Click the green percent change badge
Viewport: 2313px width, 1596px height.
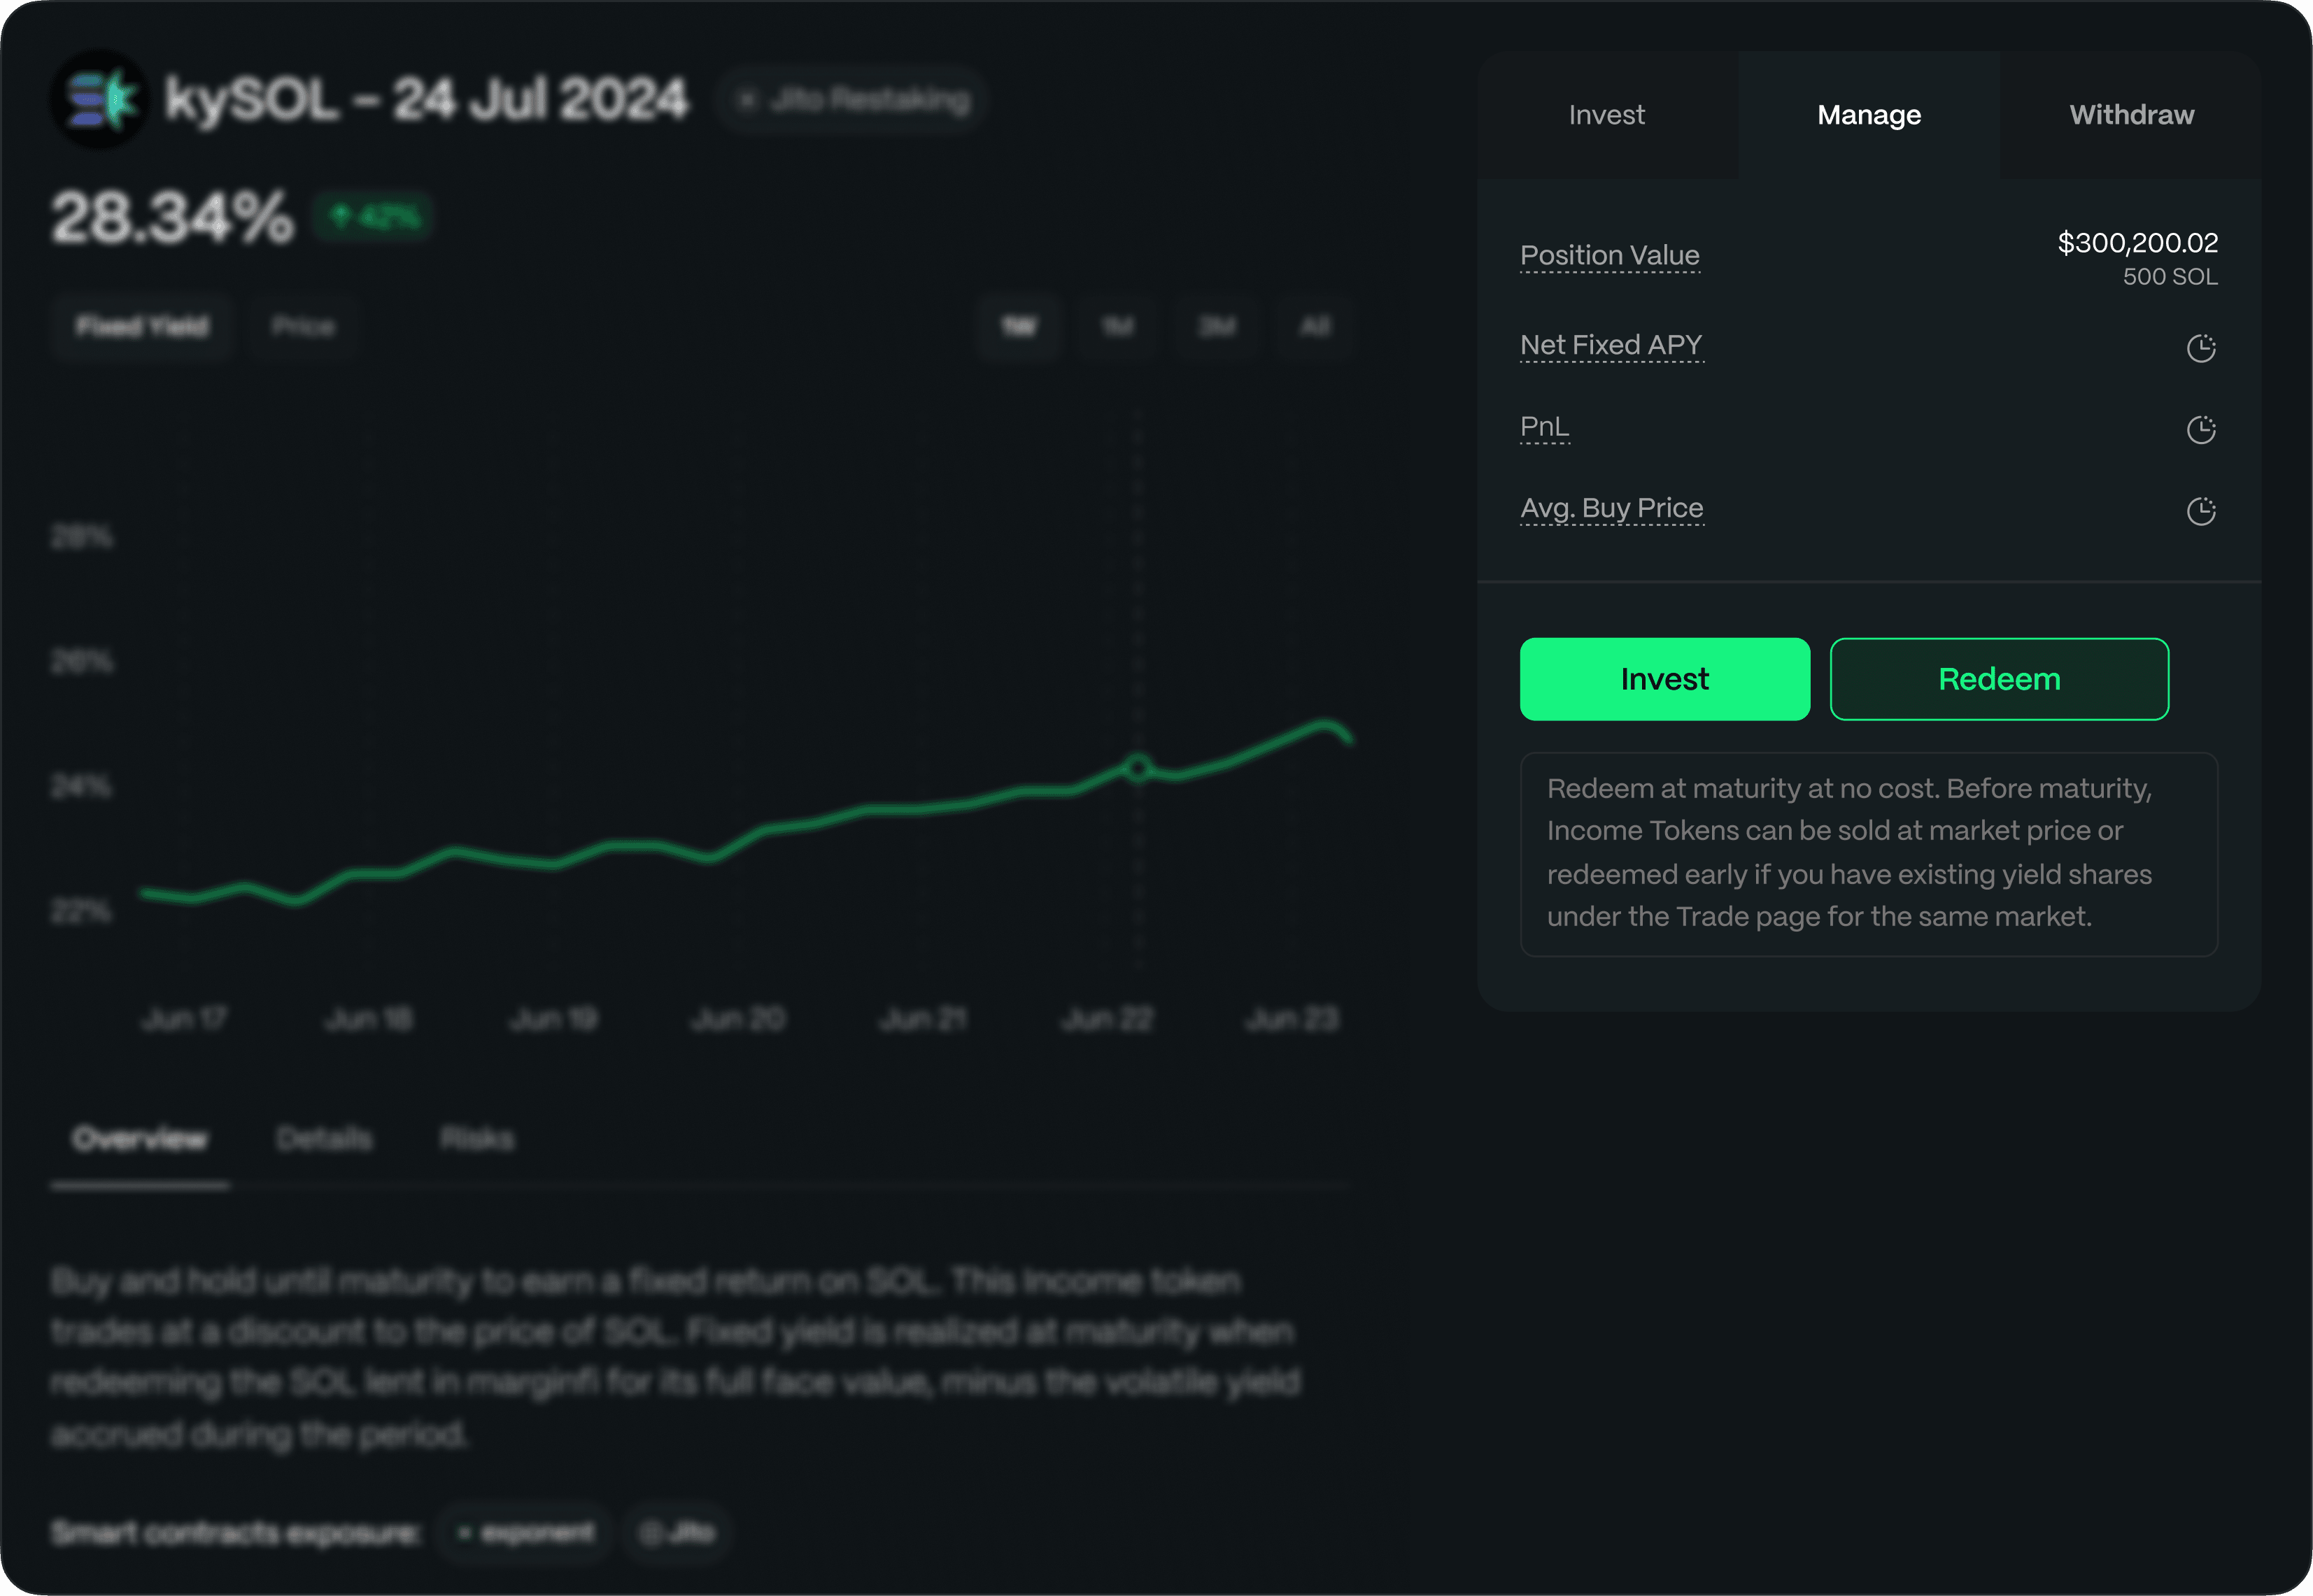pyautogui.click(x=373, y=216)
